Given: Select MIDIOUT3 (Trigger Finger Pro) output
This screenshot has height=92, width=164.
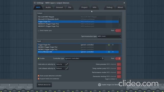Looking at the screenshot, I should [78, 26].
